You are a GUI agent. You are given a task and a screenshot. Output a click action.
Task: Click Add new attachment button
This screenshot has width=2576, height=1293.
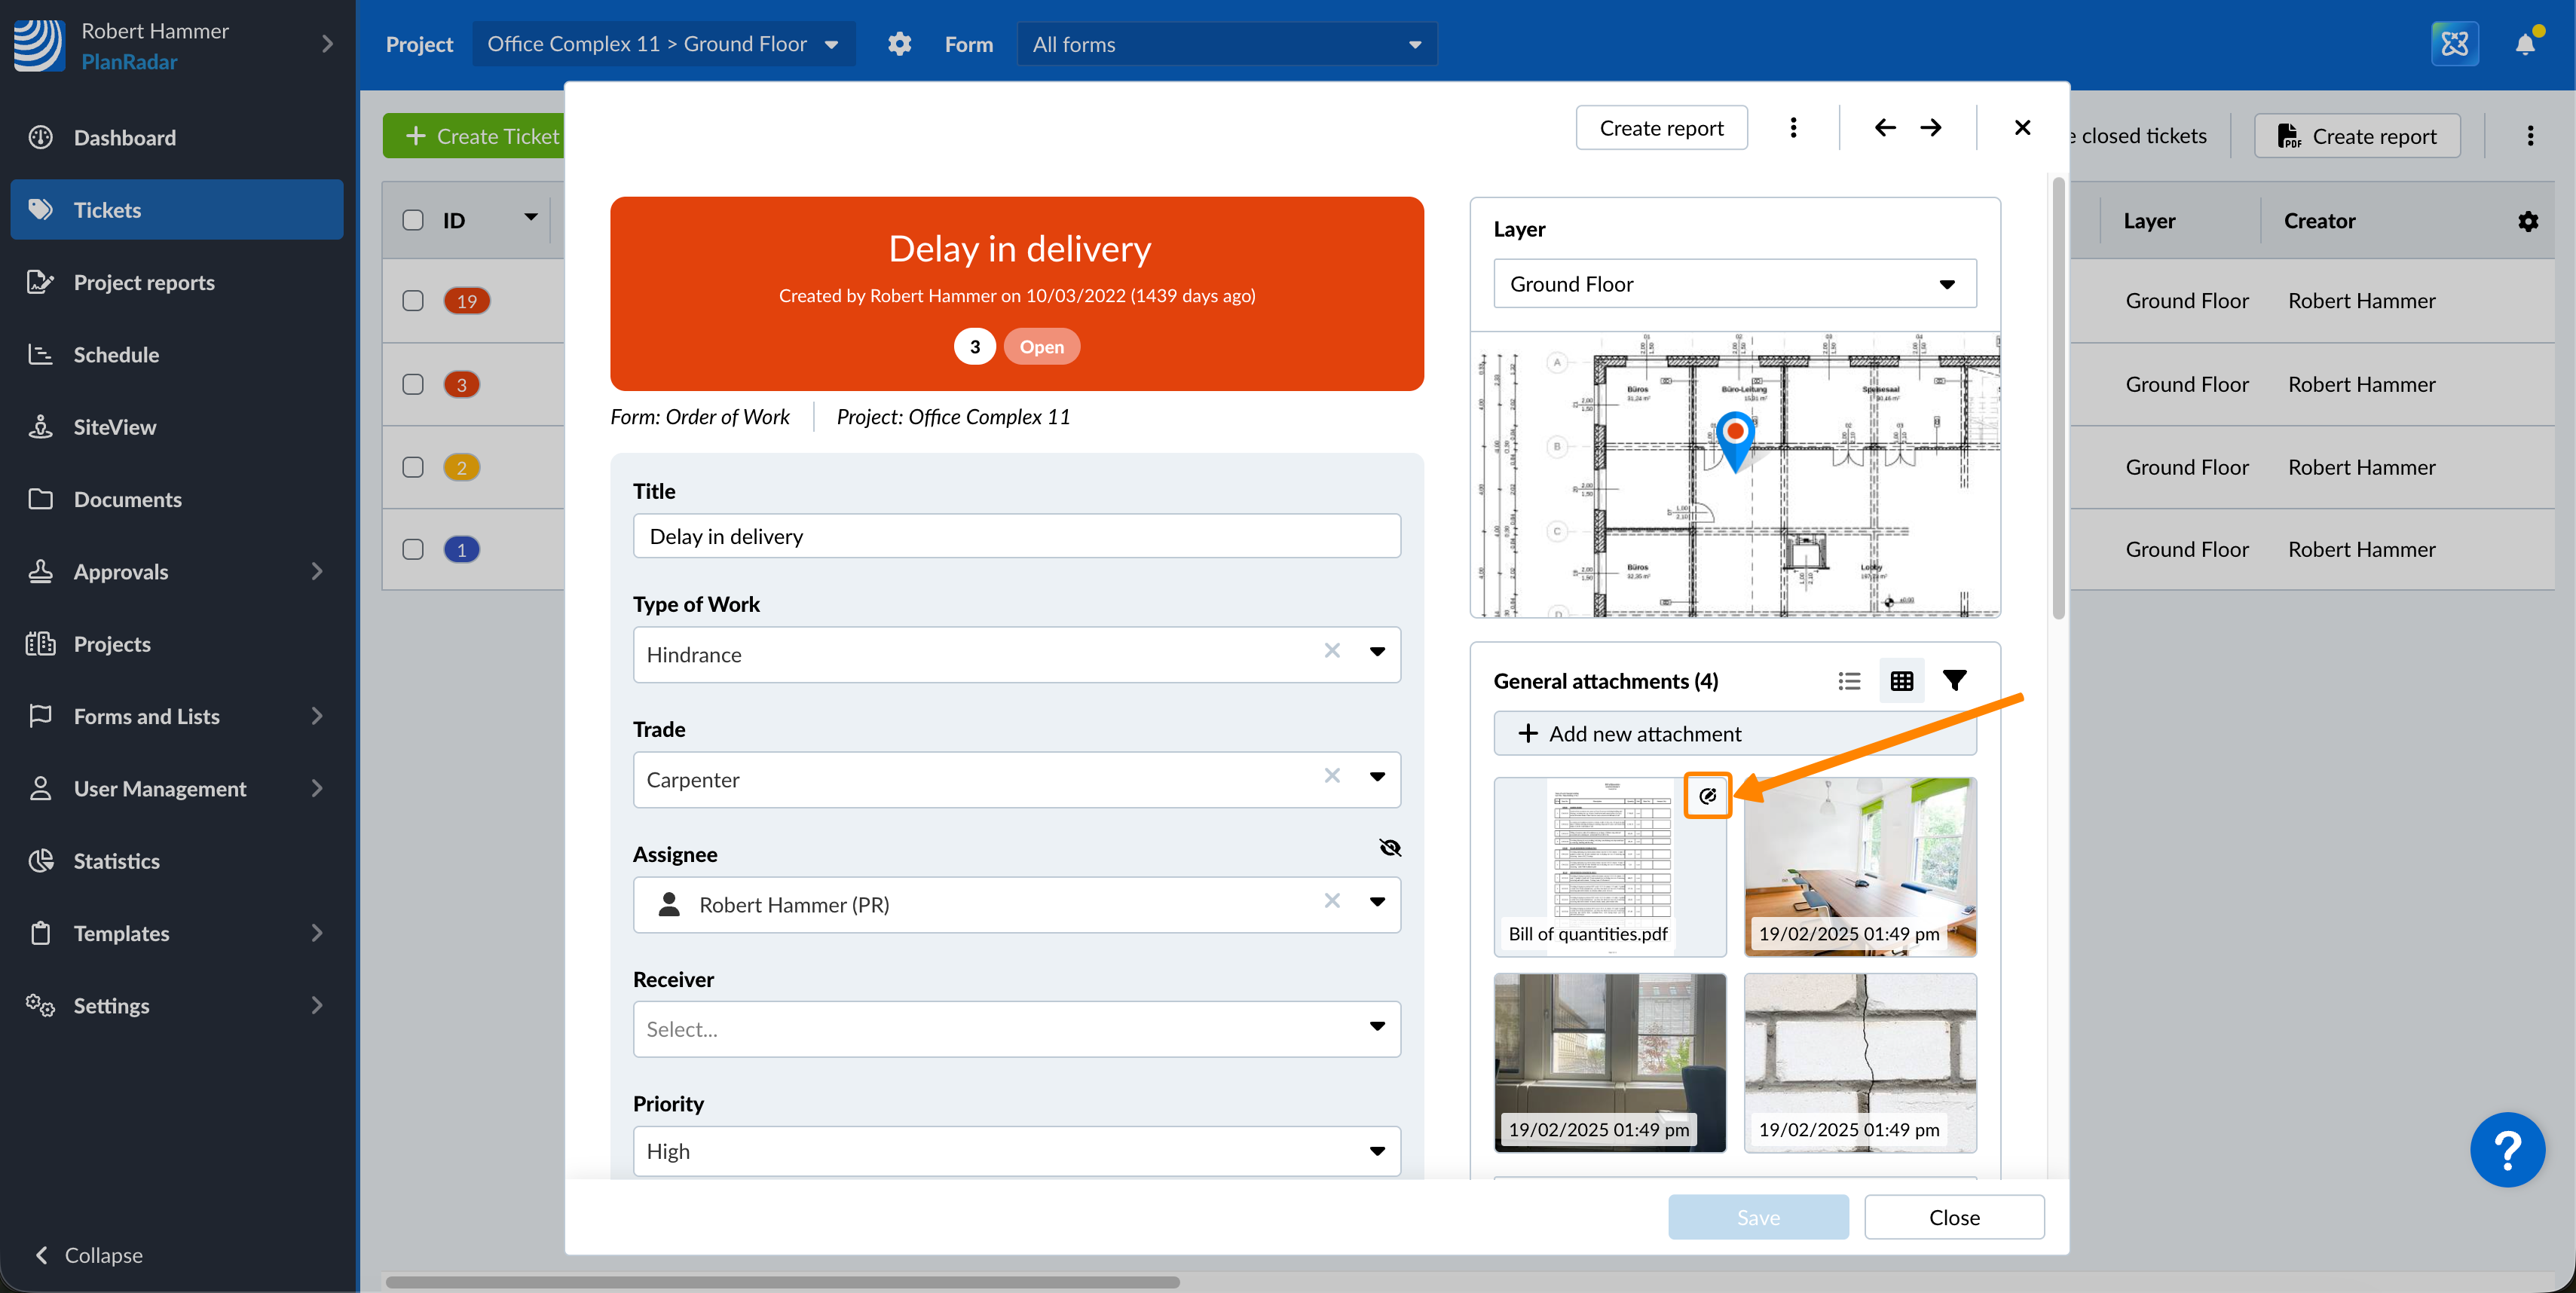1734,734
